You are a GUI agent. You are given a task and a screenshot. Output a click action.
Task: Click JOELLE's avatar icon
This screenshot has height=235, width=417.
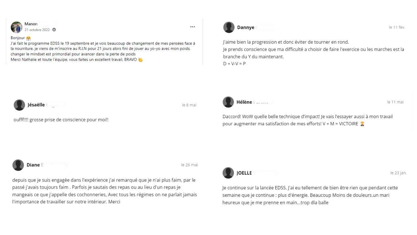[228, 173]
